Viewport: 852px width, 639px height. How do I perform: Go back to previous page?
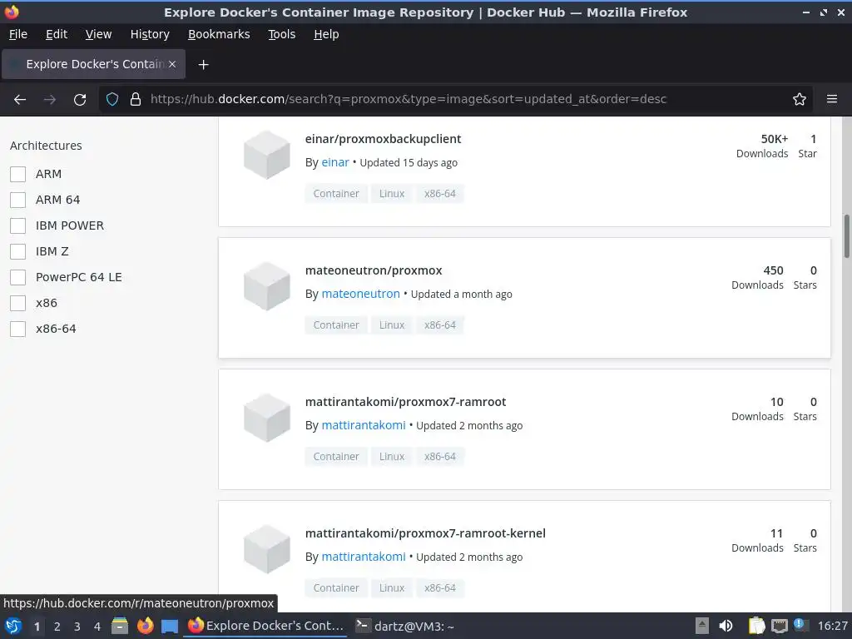point(20,100)
